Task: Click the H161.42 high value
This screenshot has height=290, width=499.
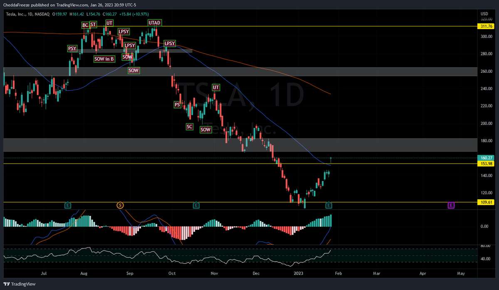Action: [x=77, y=14]
